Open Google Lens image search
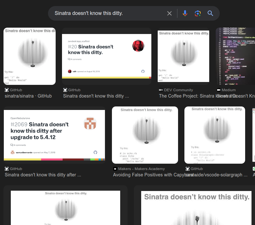Screen dimensions: 255x225 198,13
